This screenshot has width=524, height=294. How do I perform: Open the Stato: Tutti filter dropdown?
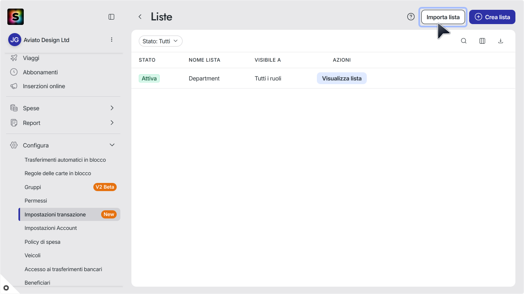click(160, 41)
